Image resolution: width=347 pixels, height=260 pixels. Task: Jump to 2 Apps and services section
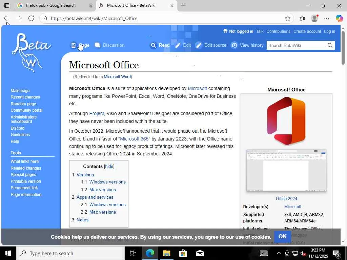[x=93, y=197]
